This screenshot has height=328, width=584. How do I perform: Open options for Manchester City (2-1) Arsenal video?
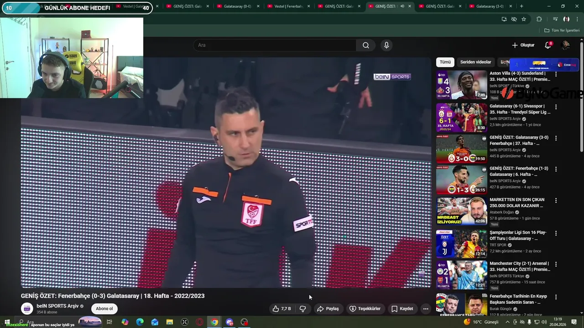(556, 264)
